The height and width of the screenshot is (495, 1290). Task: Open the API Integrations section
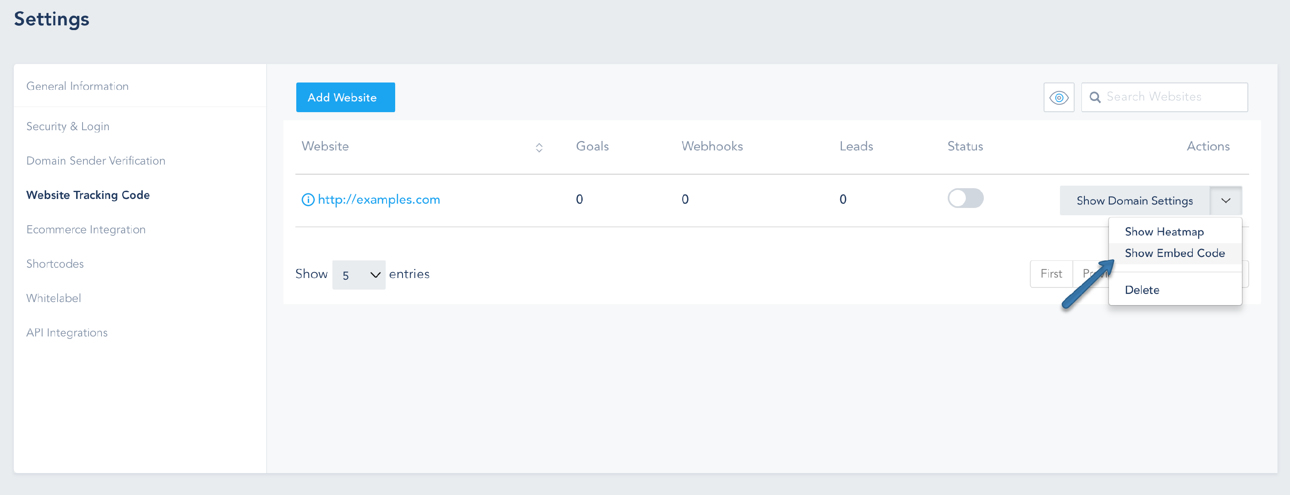click(67, 333)
